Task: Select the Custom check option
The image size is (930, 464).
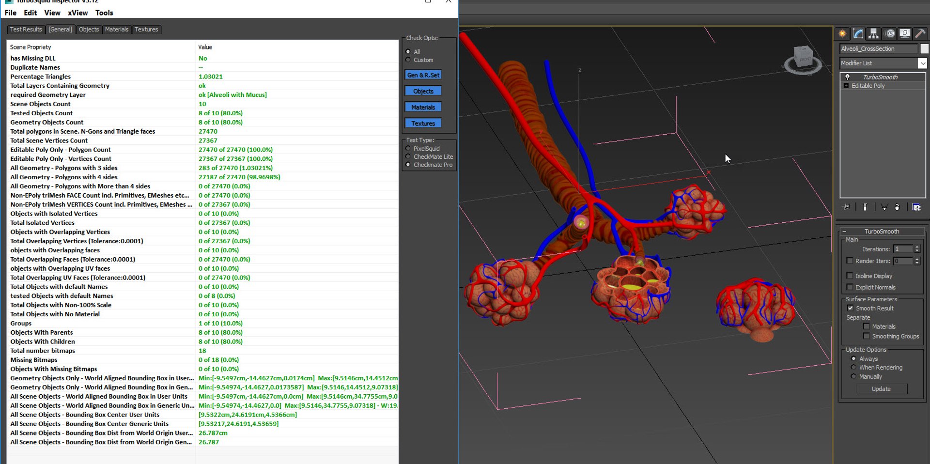Action: (x=408, y=60)
